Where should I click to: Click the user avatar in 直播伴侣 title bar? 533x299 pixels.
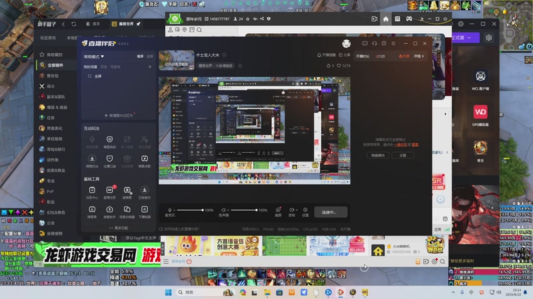click(x=346, y=43)
